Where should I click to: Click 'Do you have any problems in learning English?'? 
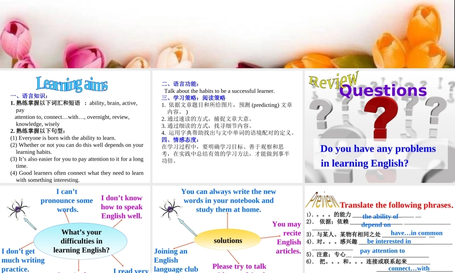378,156
